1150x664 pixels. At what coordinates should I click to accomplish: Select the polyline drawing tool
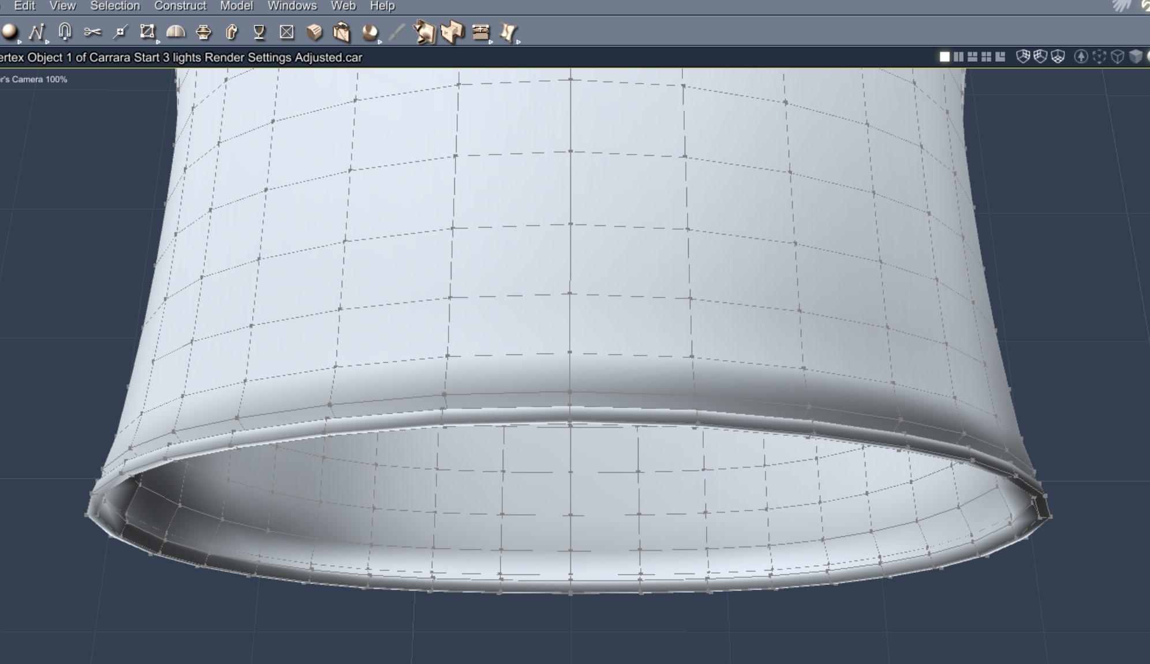(36, 32)
